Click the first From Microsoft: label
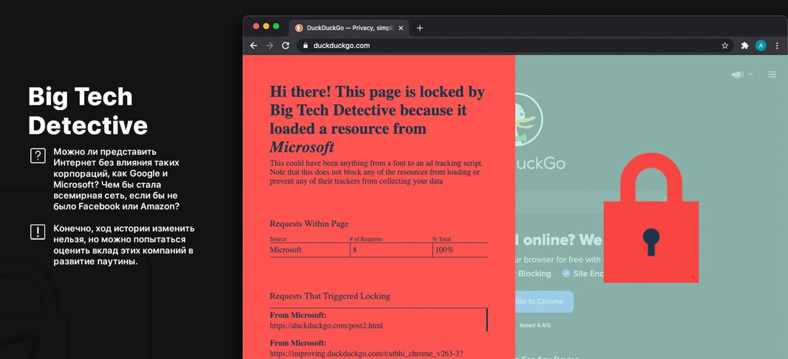This screenshot has height=359, width=788. [x=298, y=315]
